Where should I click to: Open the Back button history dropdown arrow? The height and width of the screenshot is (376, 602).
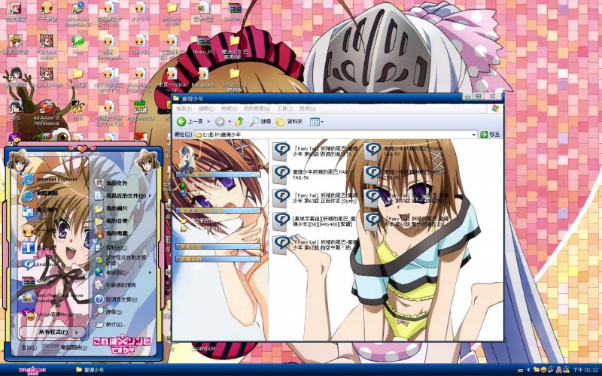pyautogui.click(x=208, y=122)
